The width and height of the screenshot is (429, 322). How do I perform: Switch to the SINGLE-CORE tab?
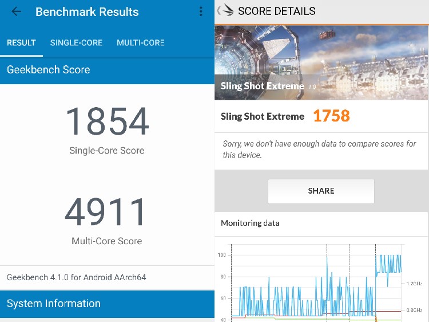pyautogui.click(x=76, y=43)
